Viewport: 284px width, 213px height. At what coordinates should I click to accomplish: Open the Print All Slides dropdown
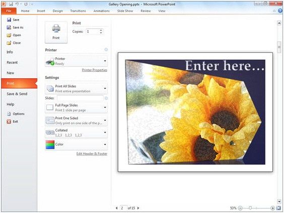pos(76,88)
